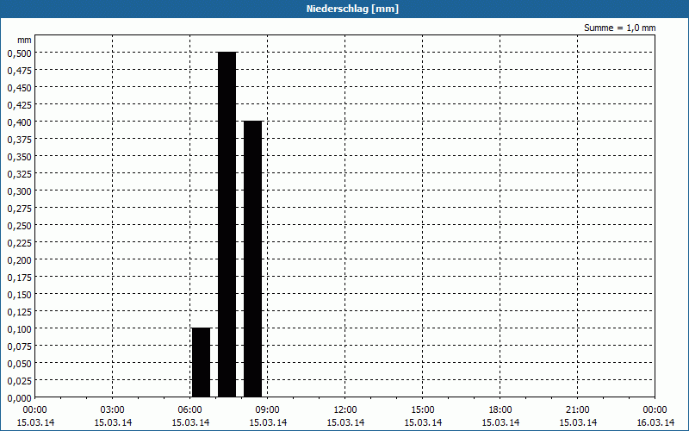689x431 pixels.
Task: Click the 0,200 y-axis value
Action: click(x=20, y=260)
